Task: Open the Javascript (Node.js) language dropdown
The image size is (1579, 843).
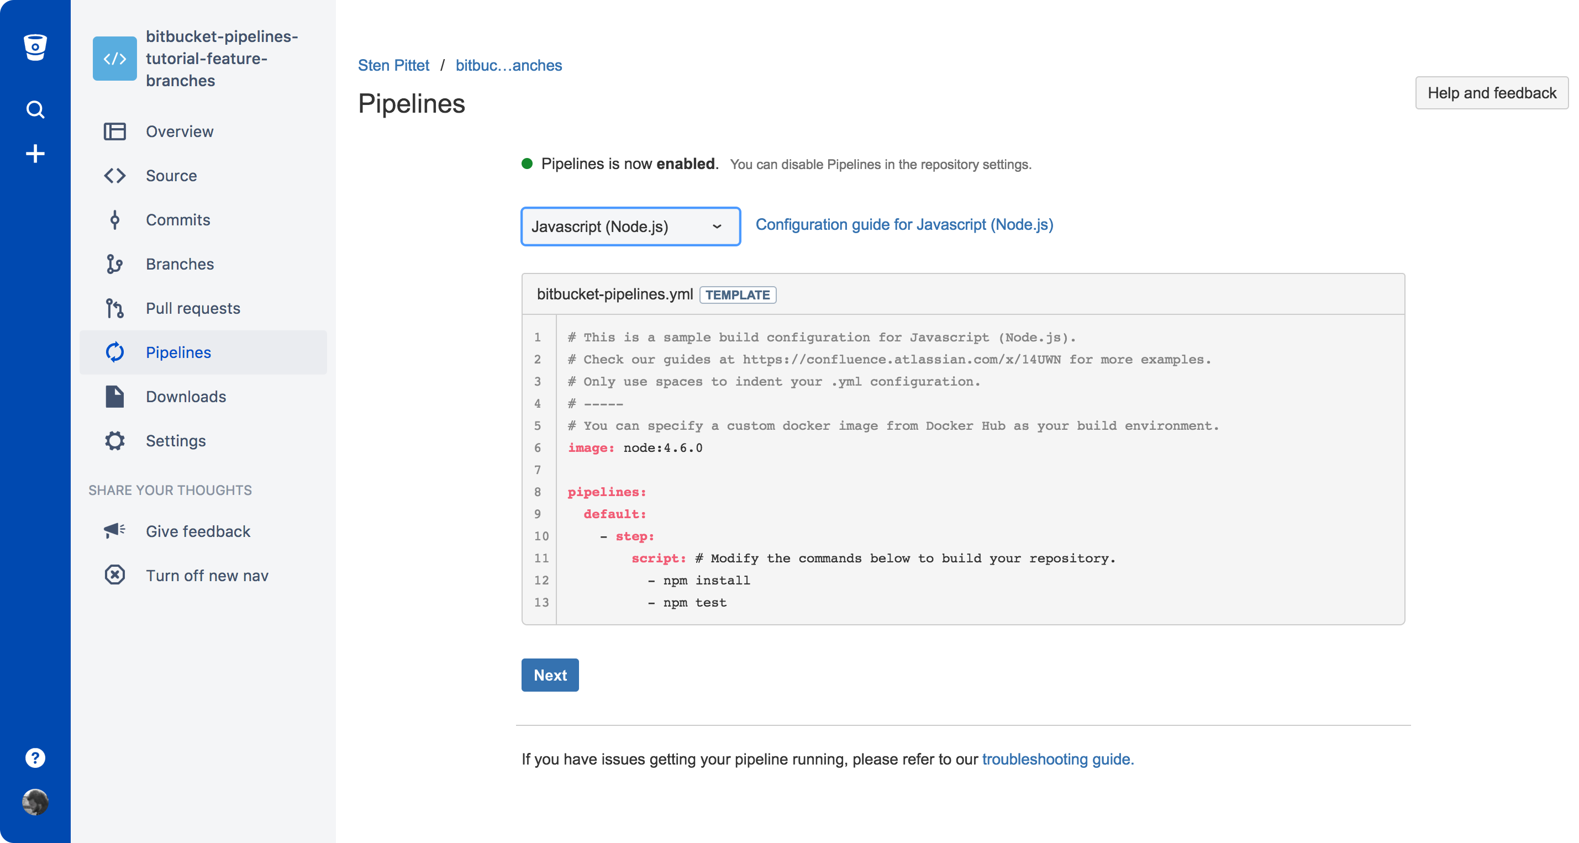Action: tap(630, 226)
